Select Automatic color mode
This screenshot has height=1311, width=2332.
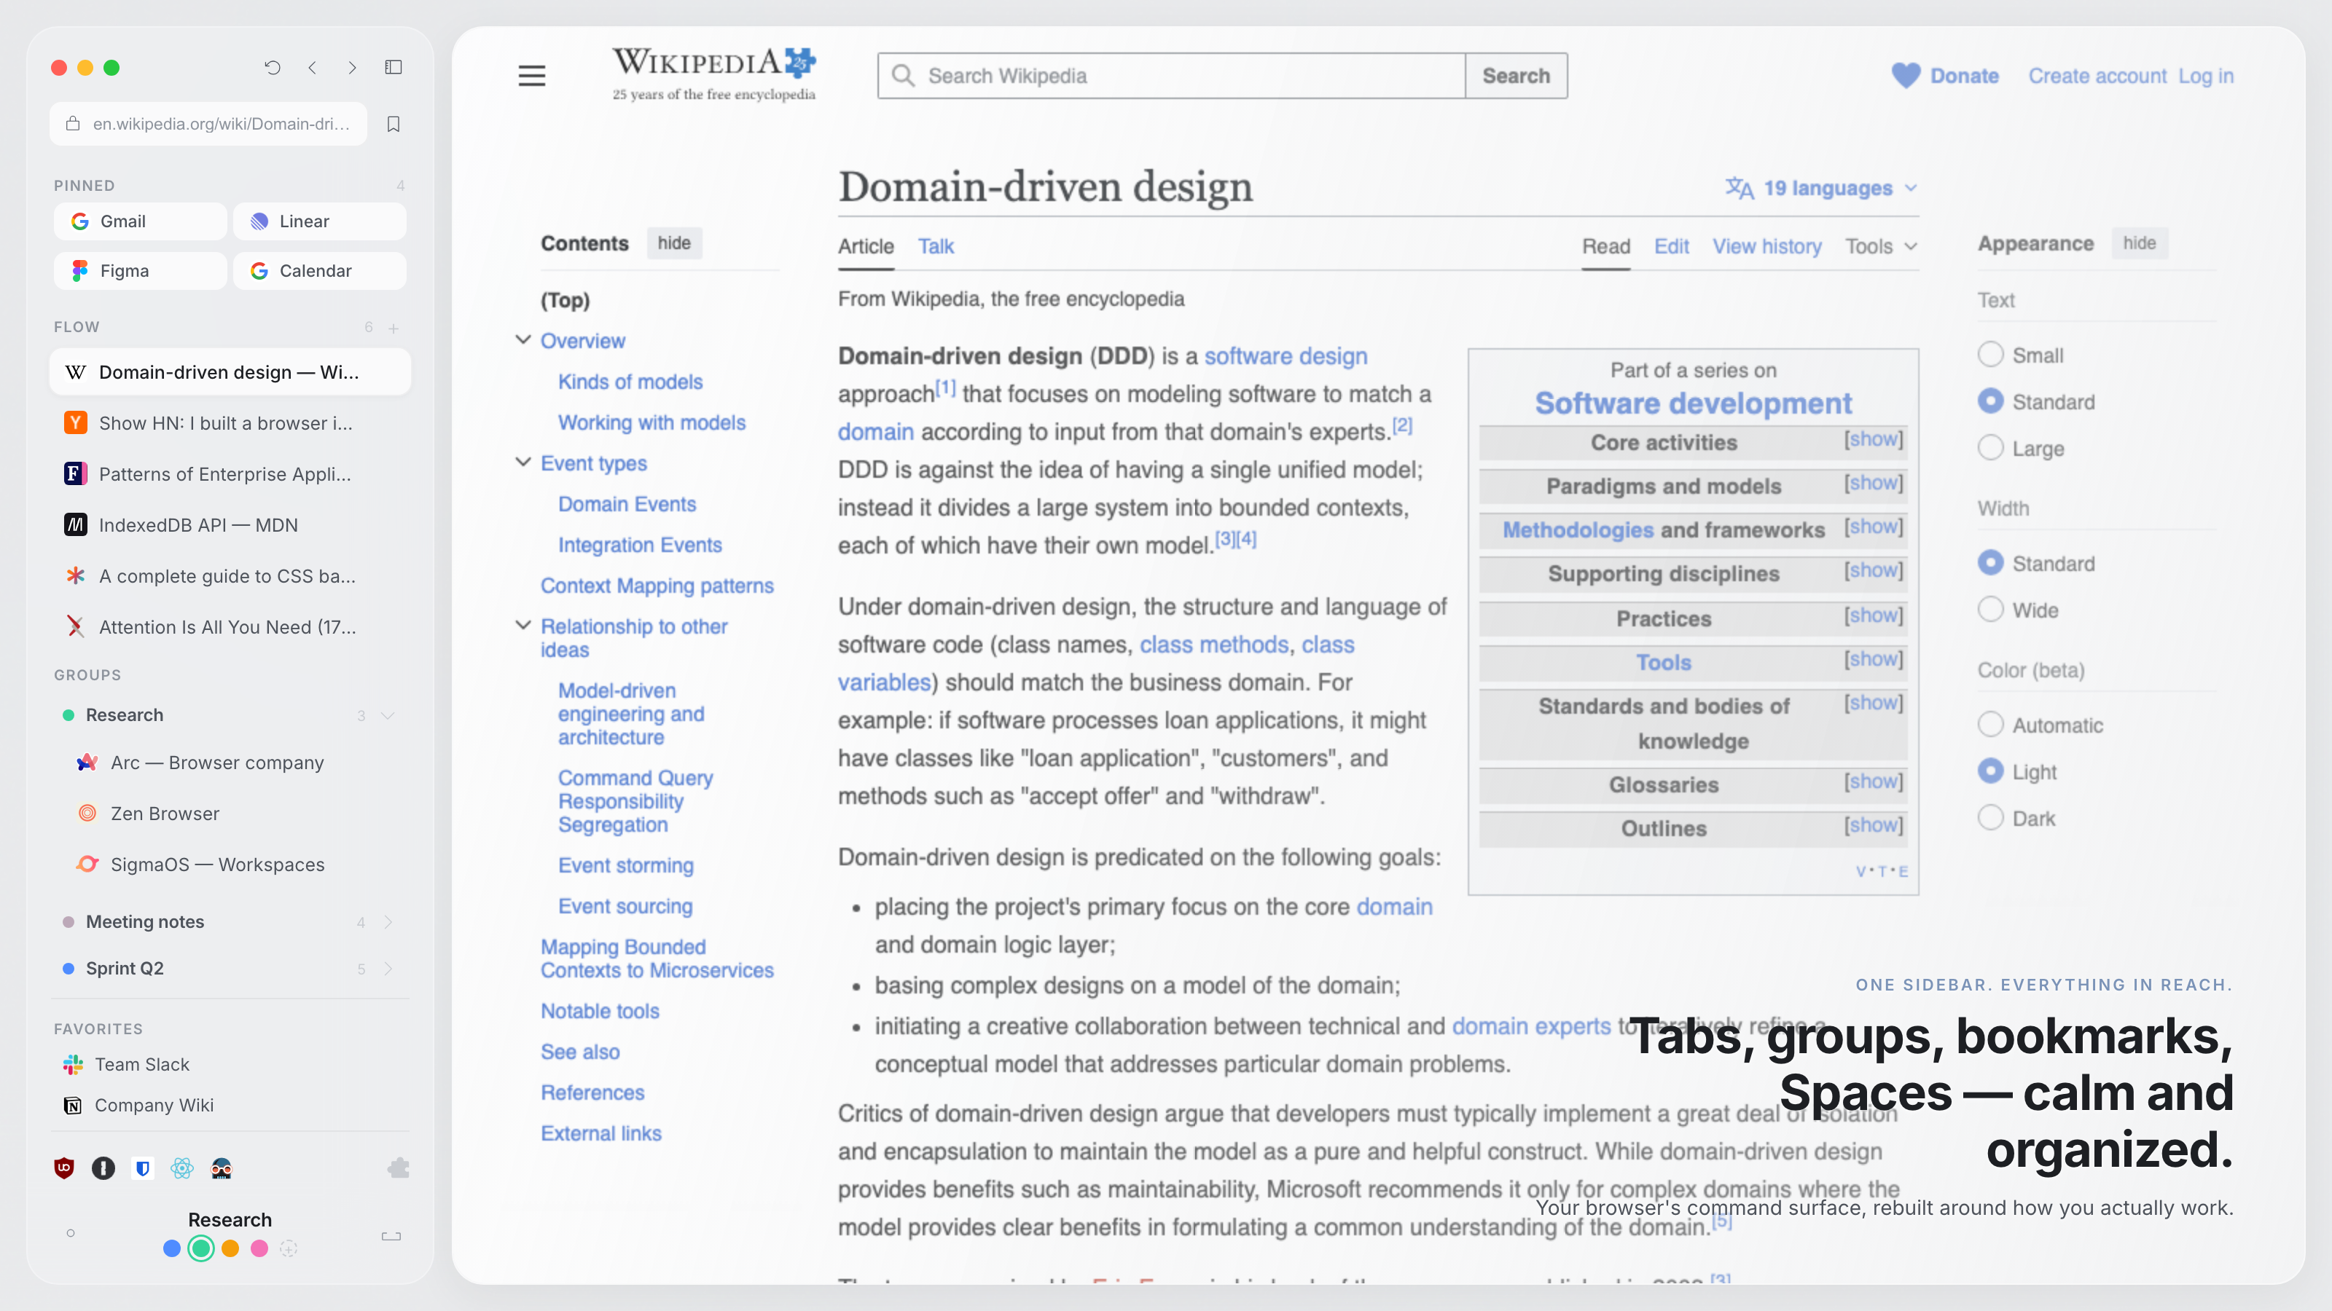tap(1989, 725)
